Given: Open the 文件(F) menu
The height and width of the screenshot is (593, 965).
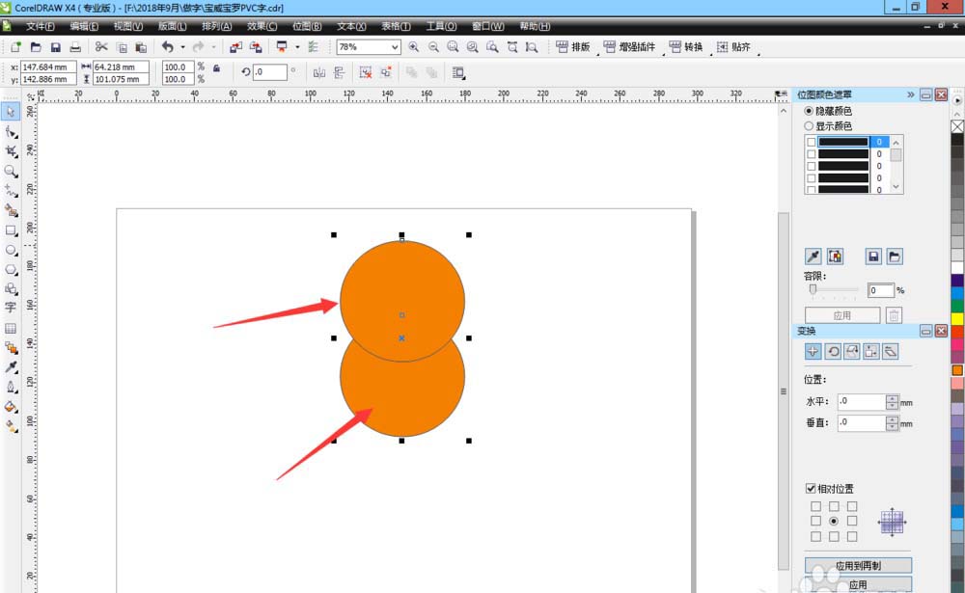Looking at the screenshot, I should [40, 26].
